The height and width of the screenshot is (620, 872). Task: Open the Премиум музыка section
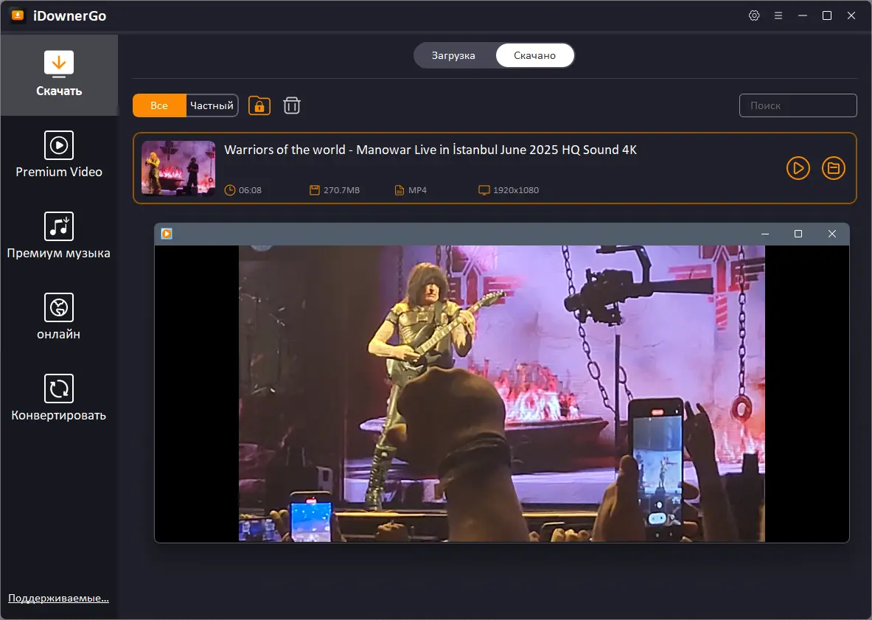[x=59, y=237]
